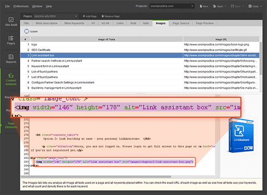Select 'Keyword form in LinkAssistant' row
Image resolution: width=267 pixels, height=195 pixels.
(140, 66)
